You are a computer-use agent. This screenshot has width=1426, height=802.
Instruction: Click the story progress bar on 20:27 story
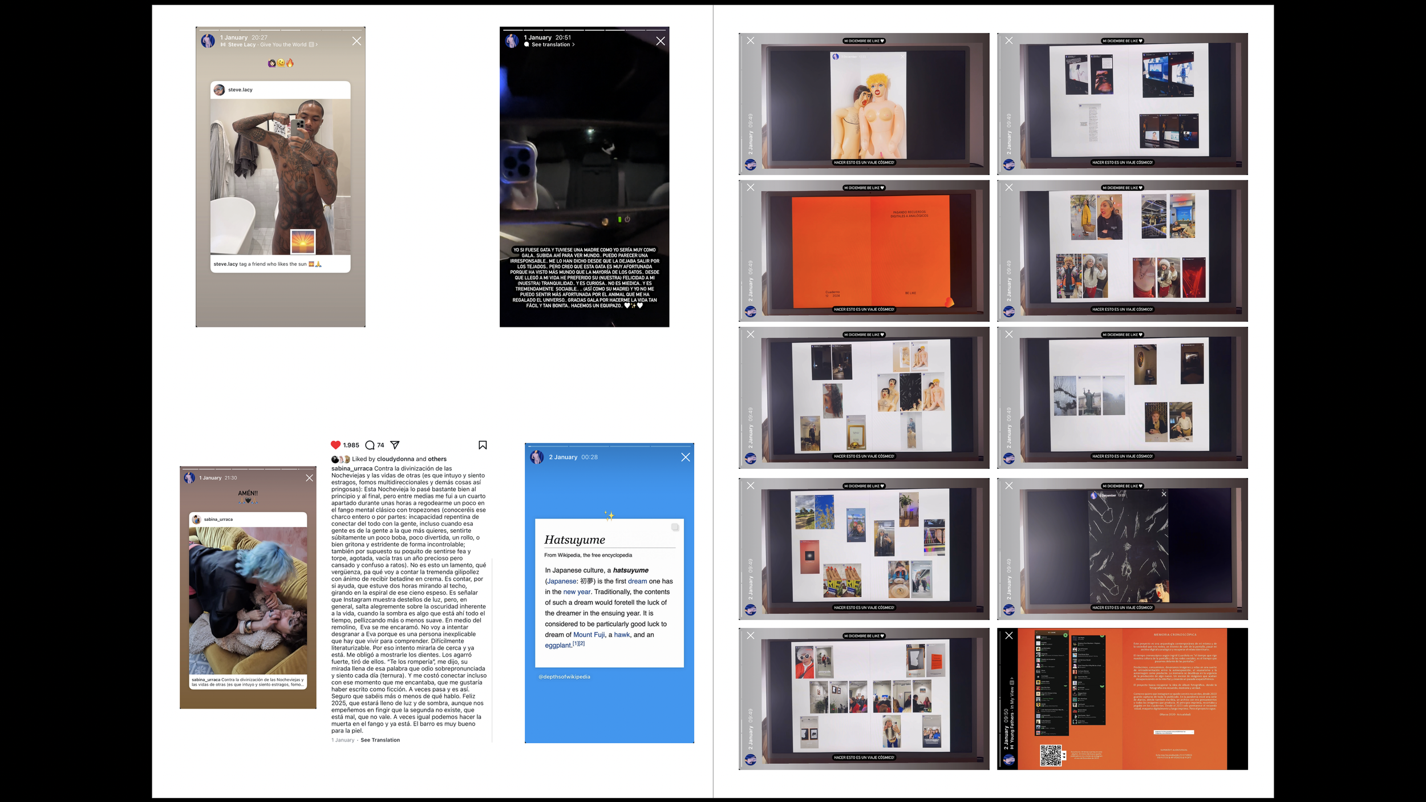(x=280, y=29)
